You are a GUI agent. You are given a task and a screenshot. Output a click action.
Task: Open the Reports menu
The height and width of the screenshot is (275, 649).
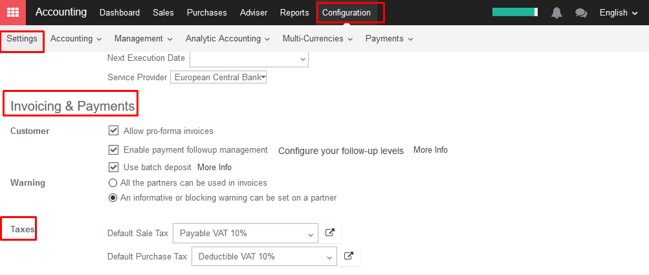tap(294, 13)
